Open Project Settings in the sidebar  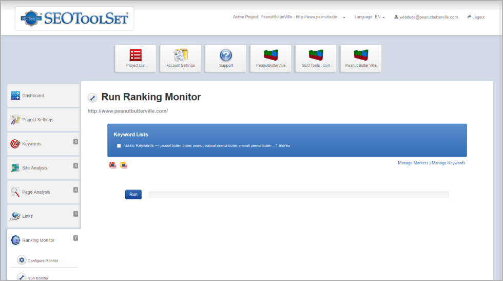[x=44, y=120]
